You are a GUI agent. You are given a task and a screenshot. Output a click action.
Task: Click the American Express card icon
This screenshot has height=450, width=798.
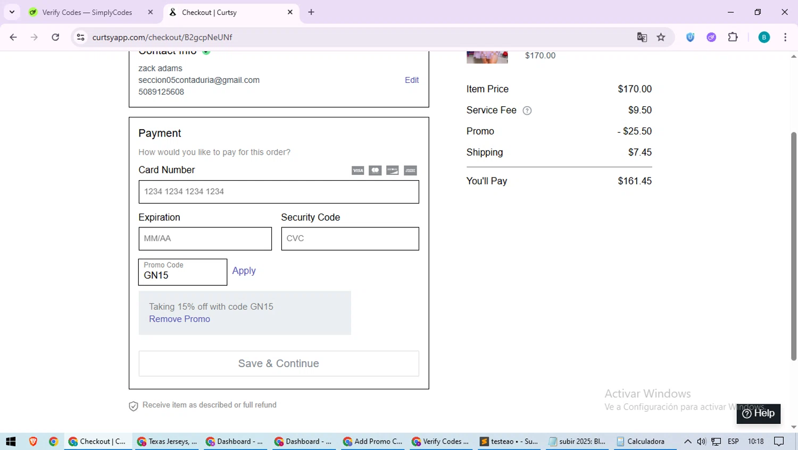pos(410,171)
